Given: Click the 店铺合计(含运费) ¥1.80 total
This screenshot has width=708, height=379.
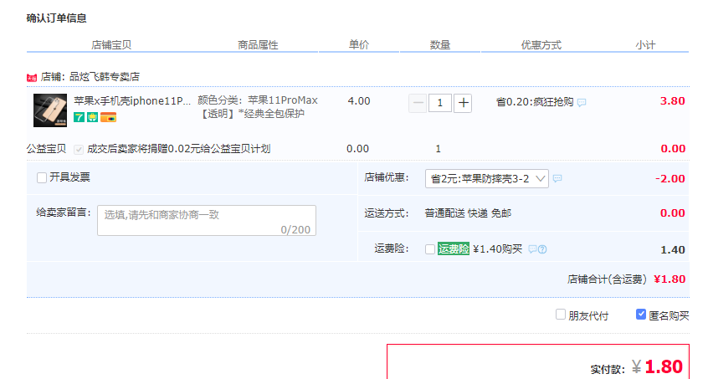Looking at the screenshot, I should pos(627,279).
